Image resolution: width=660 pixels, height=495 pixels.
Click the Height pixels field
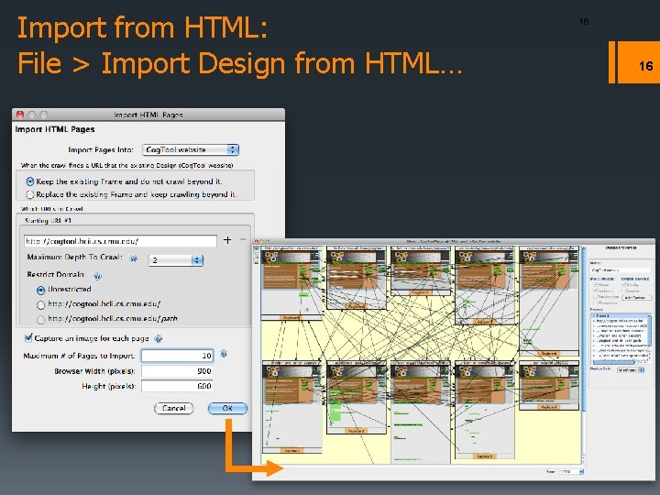[177, 386]
